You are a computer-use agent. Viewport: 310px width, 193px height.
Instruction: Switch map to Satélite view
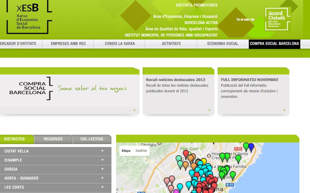[141, 151]
